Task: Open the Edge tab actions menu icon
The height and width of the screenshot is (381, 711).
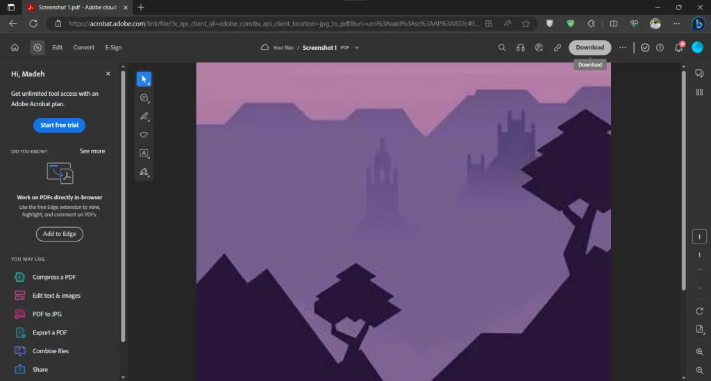Action: pos(11,7)
